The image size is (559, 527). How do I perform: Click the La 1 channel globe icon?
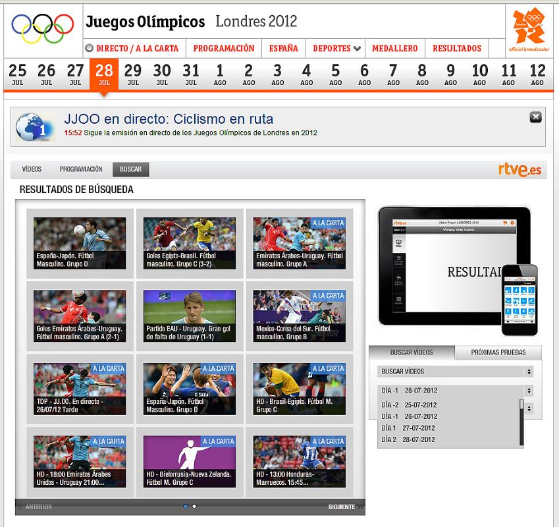click(x=34, y=127)
